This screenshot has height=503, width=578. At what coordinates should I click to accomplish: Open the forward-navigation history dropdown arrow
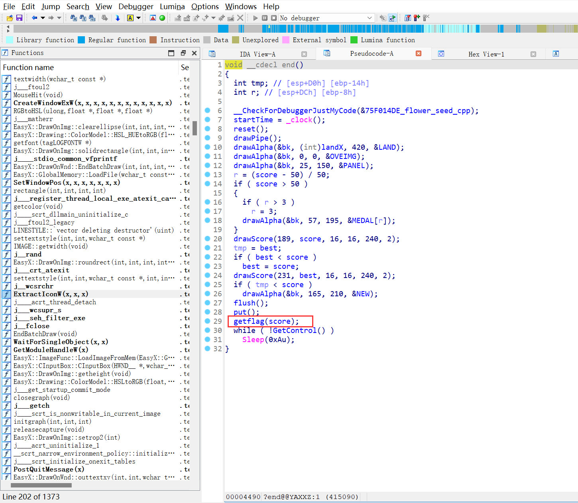pyautogui.click(x=59, y=18)
